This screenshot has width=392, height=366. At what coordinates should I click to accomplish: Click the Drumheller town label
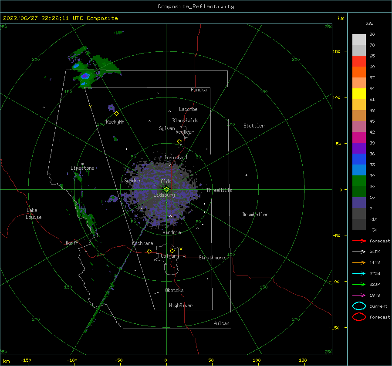[x=255, y=215]
